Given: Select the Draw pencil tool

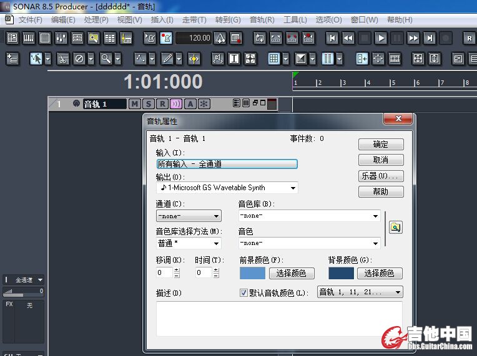Looking at the screenshot, I should pyautogui.click(x=167, y=59).
